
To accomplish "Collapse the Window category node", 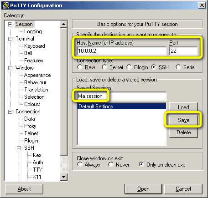I will pos(10,68).
